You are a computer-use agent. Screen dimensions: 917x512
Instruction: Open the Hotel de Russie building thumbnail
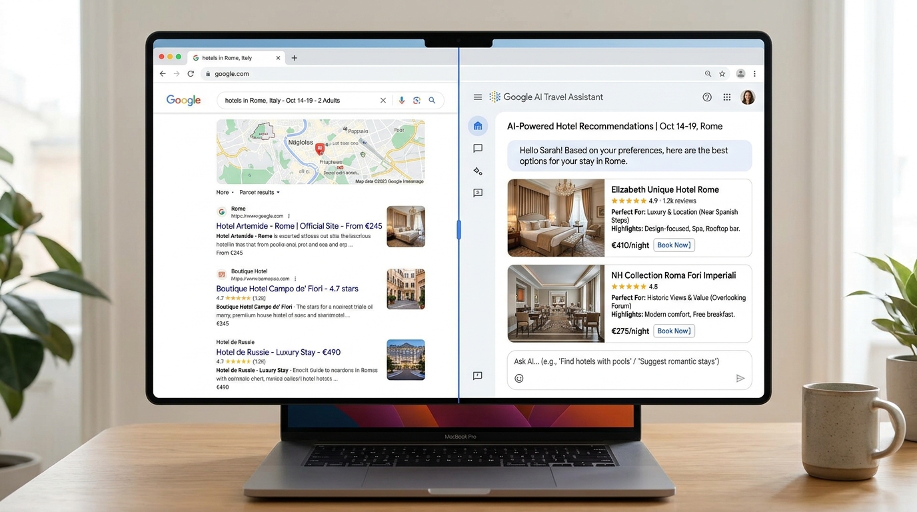tap(406, 360)
